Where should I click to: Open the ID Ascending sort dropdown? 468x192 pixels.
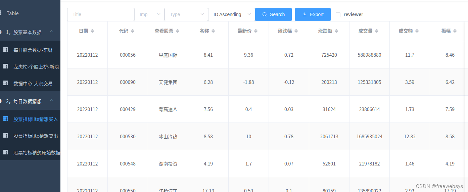[x=232, y=14]
